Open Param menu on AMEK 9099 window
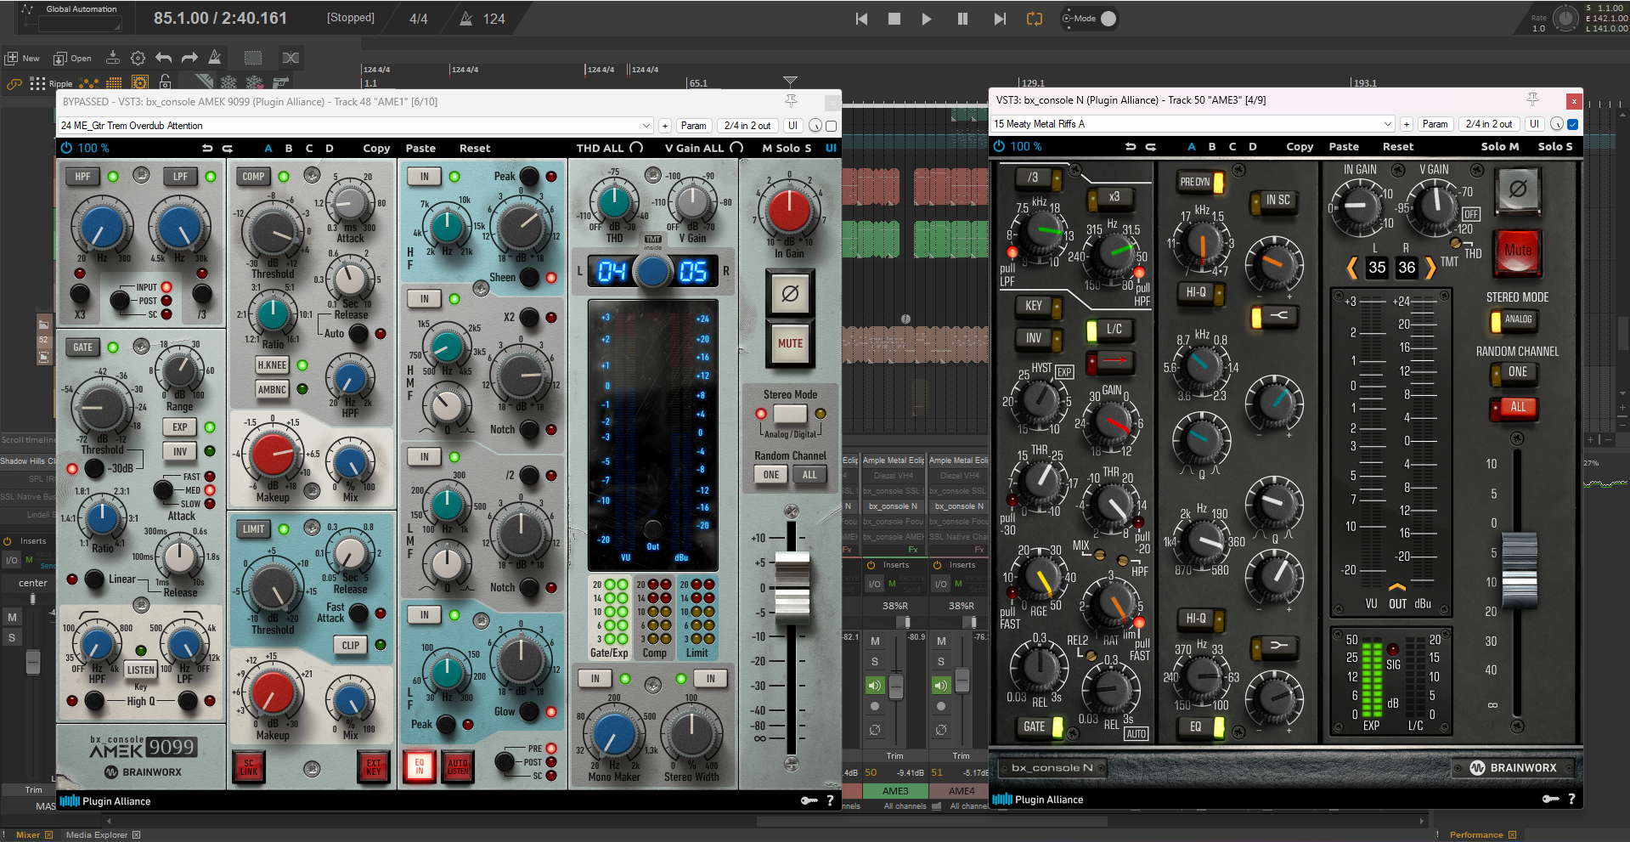Viewport: 1630px width, 842px height. pyautogui.click(x=693, y=126)
